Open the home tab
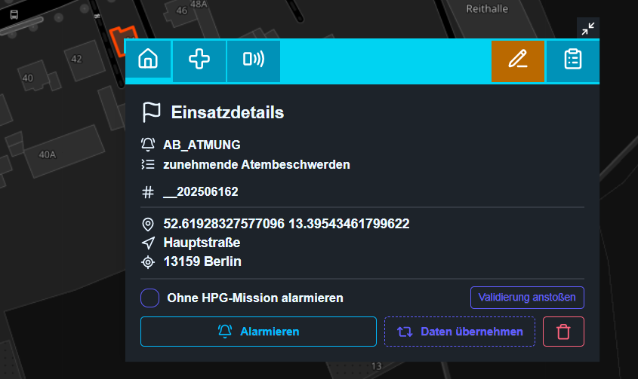 (148, 61)
